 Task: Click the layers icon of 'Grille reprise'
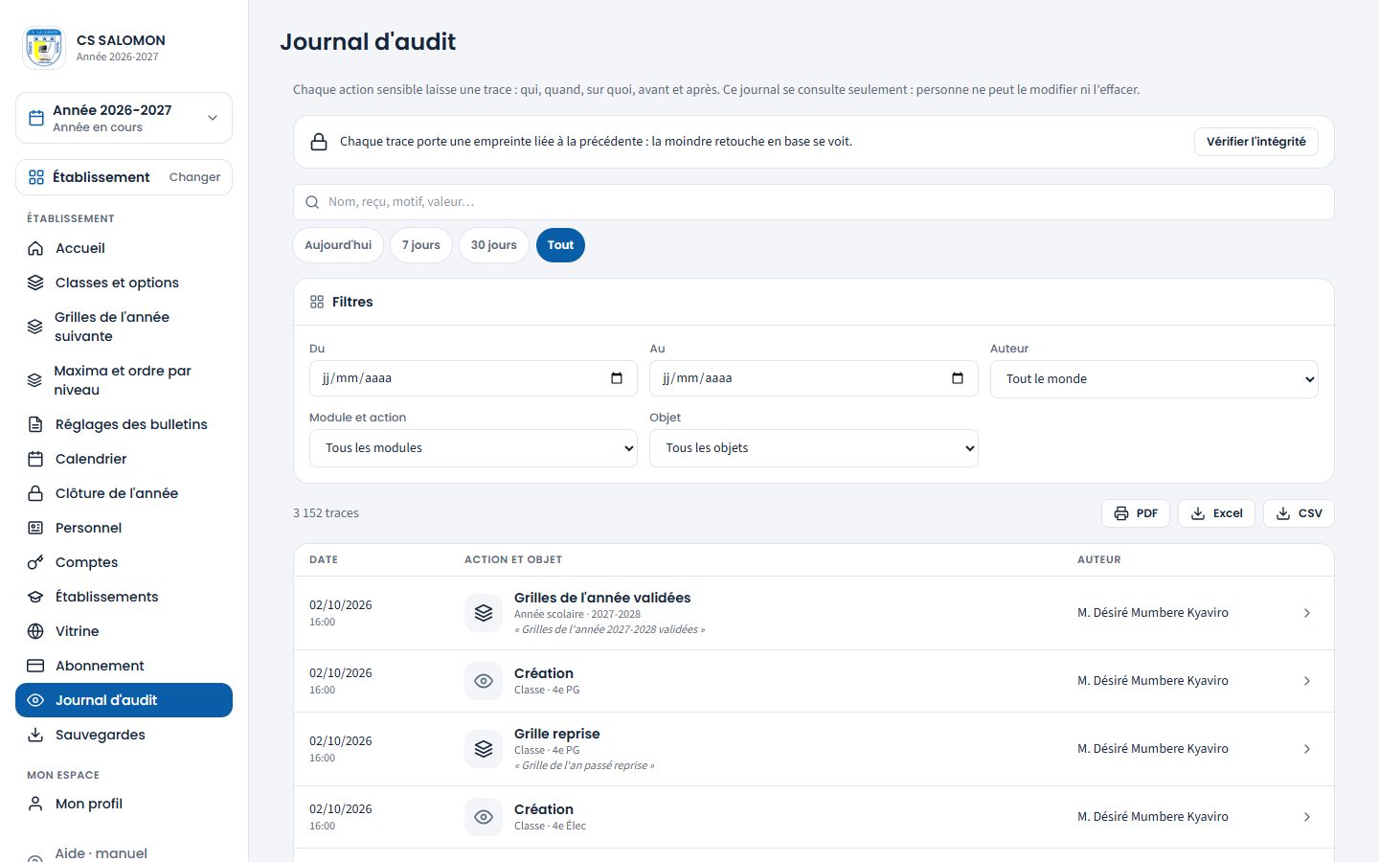484,749
